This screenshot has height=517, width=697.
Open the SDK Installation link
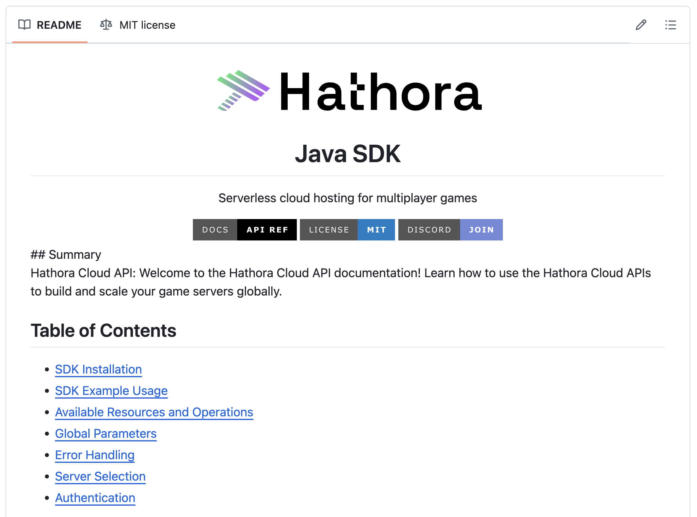(x=98, y=369)
